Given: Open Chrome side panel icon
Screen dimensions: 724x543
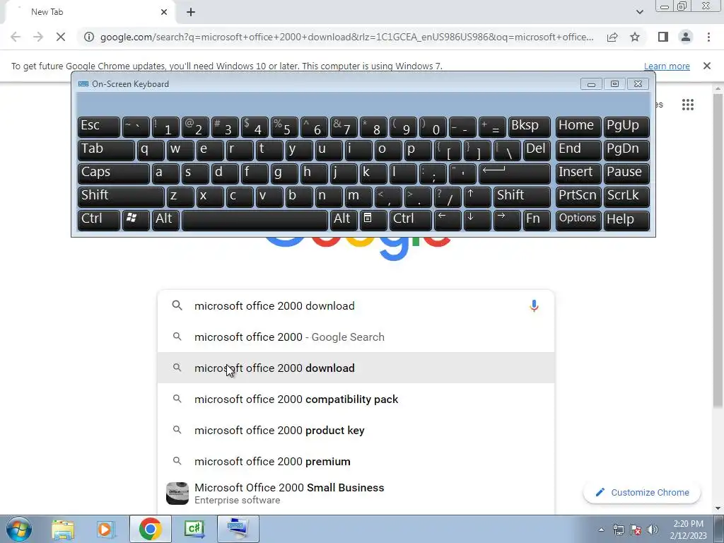Looking at the screenshot, I should [x=663, y=37].
